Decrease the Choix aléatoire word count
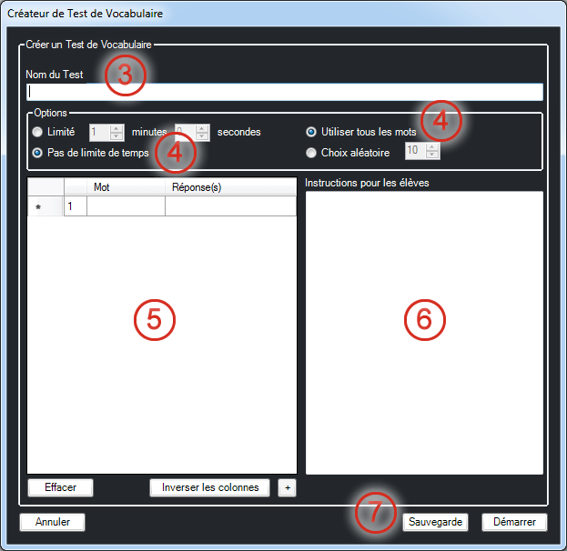Viewport: 567px width, 551px height. coord(432,155)
